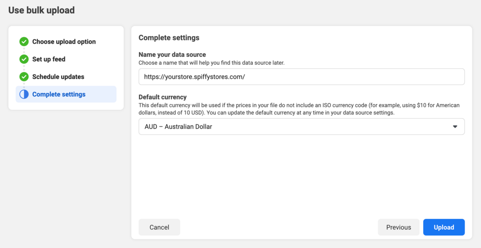Screen dimensions: 481x248
Task: Click the green checkmark next to Set up feed
Action: click(24, 59)
